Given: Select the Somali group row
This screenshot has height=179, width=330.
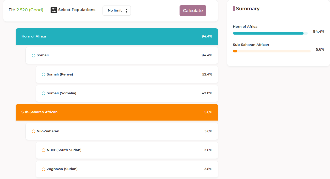Looking at the screenshot, I should tap(122, 55).
